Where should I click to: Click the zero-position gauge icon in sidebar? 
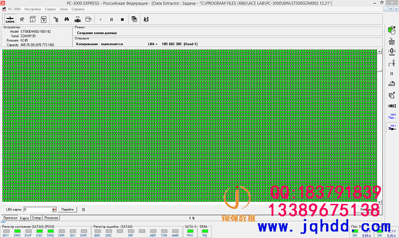pos(392,52)
